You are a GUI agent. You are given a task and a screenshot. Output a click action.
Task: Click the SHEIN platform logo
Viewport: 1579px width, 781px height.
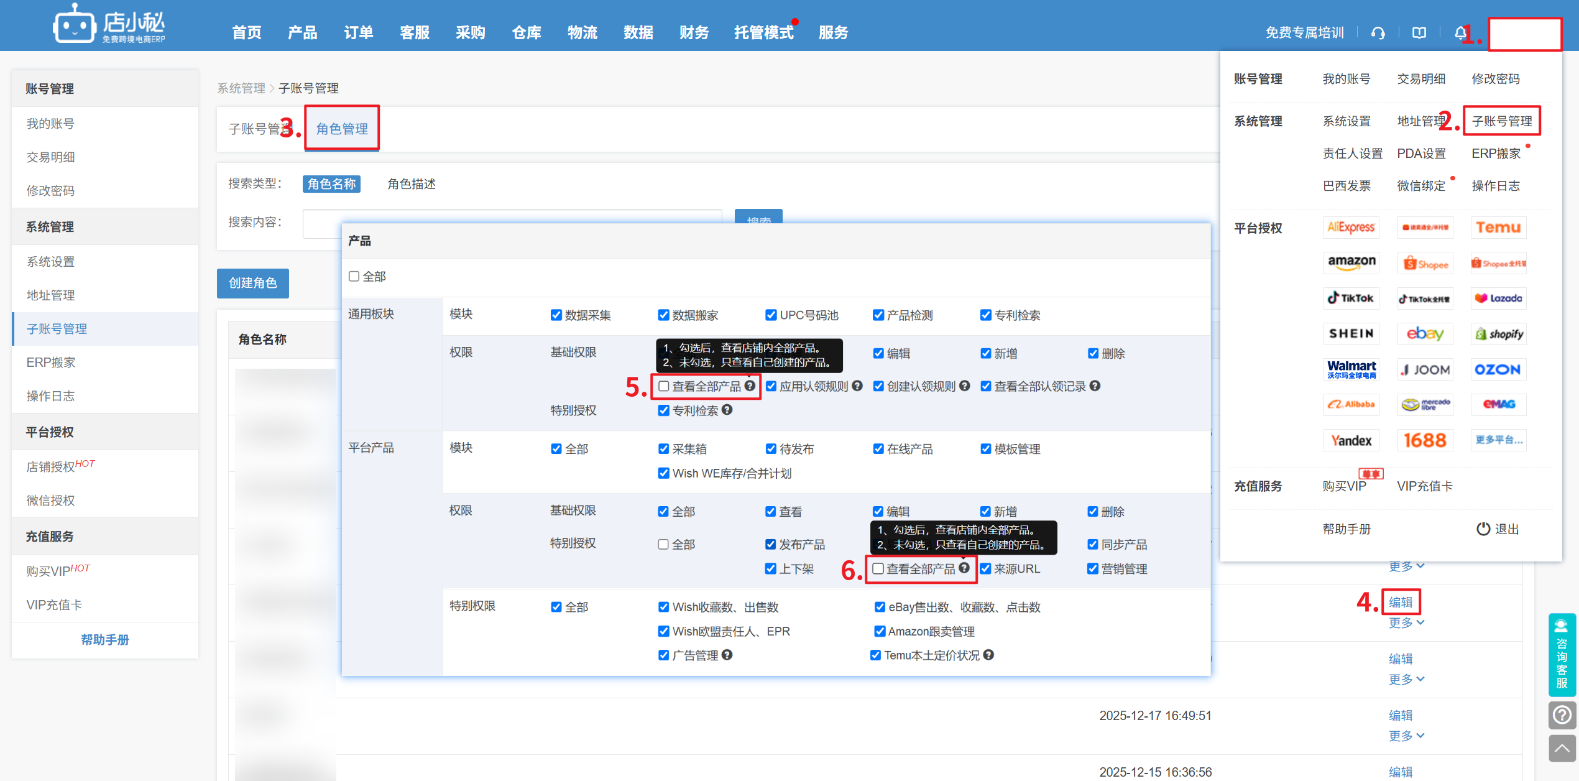coord(1351,334)
